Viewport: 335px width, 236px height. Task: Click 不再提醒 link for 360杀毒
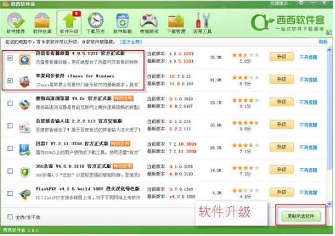coord(308,170)
